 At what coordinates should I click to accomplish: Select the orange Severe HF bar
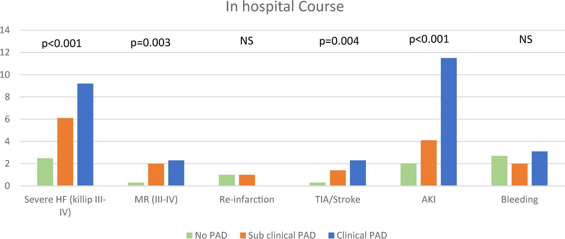click(65, 152)
